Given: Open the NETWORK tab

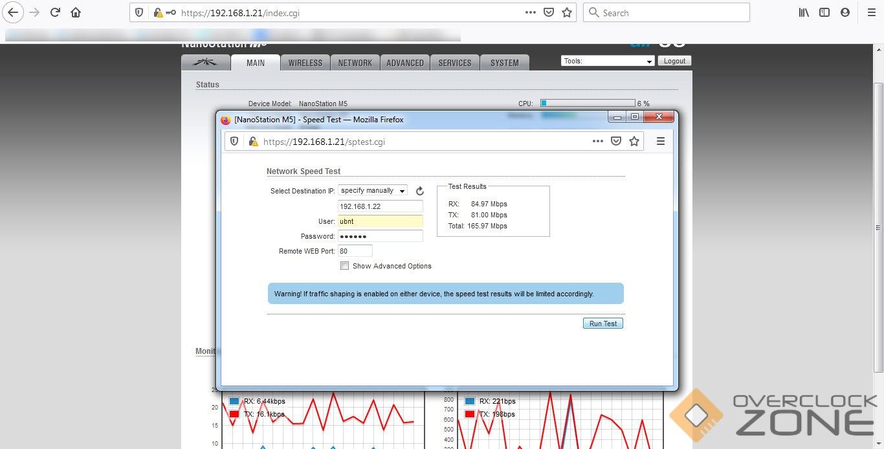Looking at the screenshot, I should (x=355, y=63).
